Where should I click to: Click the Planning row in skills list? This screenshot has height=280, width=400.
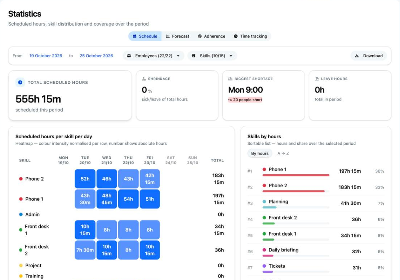click(316, 204)
